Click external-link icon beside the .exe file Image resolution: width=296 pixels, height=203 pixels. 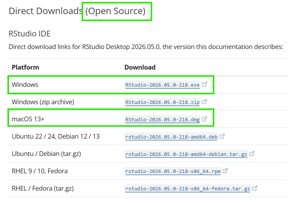click(204, 84)
